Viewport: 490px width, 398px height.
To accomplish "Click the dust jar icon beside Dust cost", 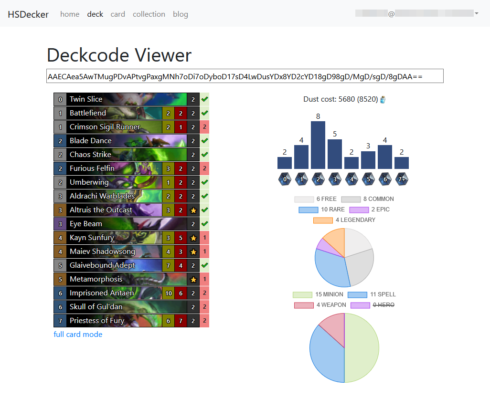I will coord(383,100).
